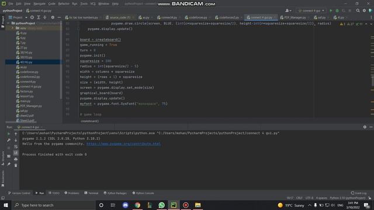Hide the Project tool window
374x210 pixels.
[x=59, y=17]
